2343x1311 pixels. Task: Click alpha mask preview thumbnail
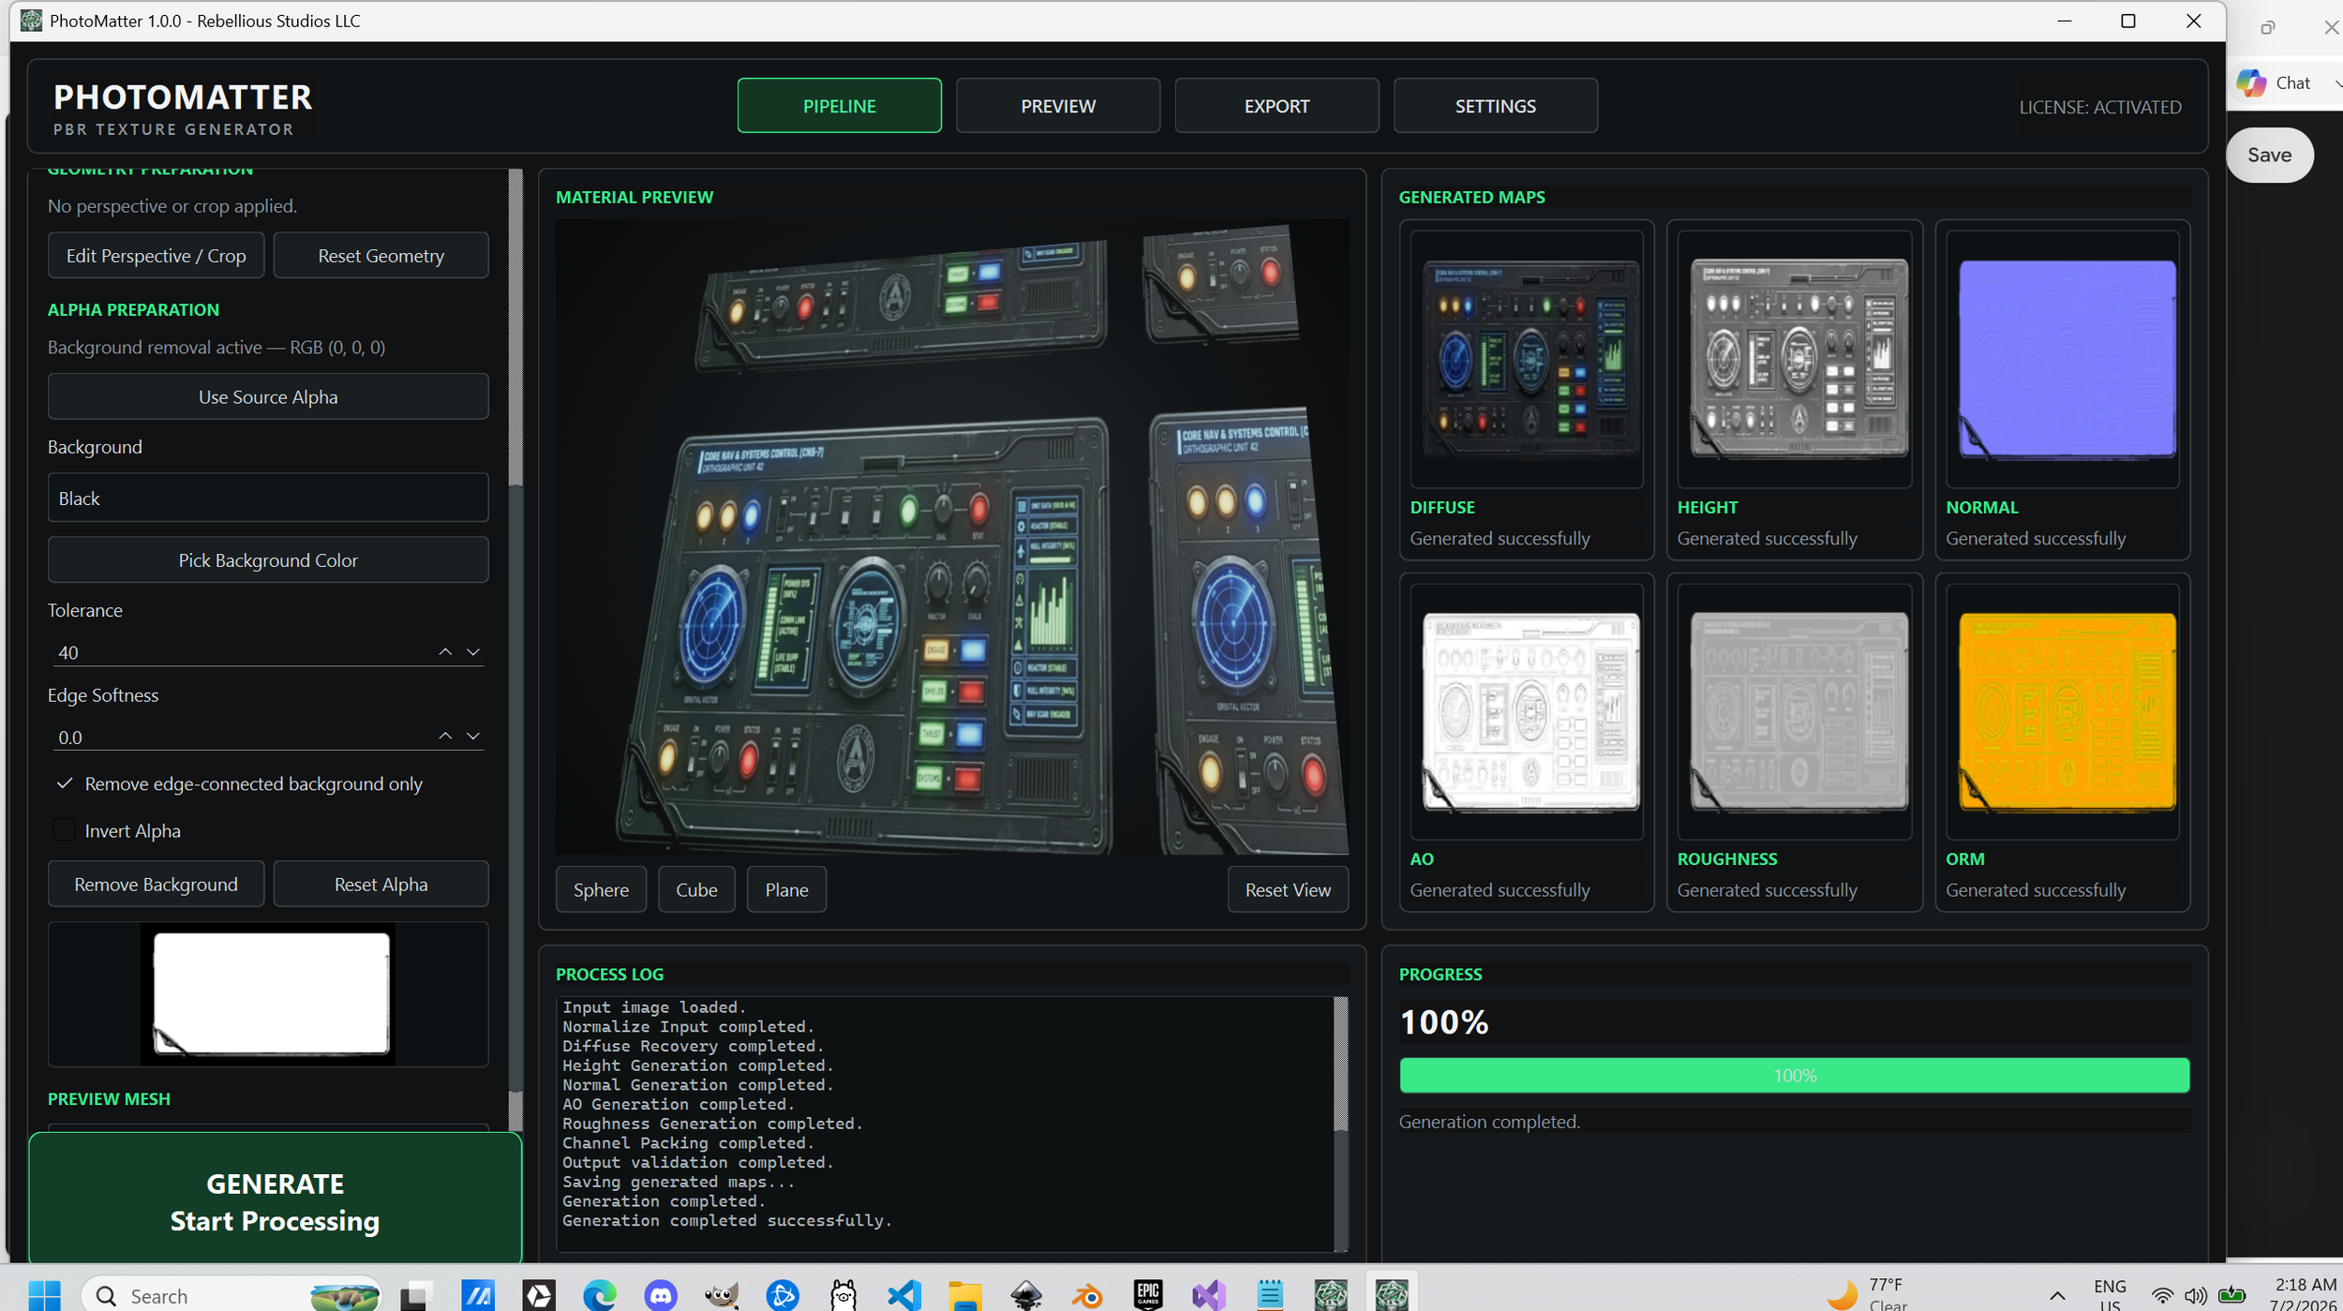point(268,994)
